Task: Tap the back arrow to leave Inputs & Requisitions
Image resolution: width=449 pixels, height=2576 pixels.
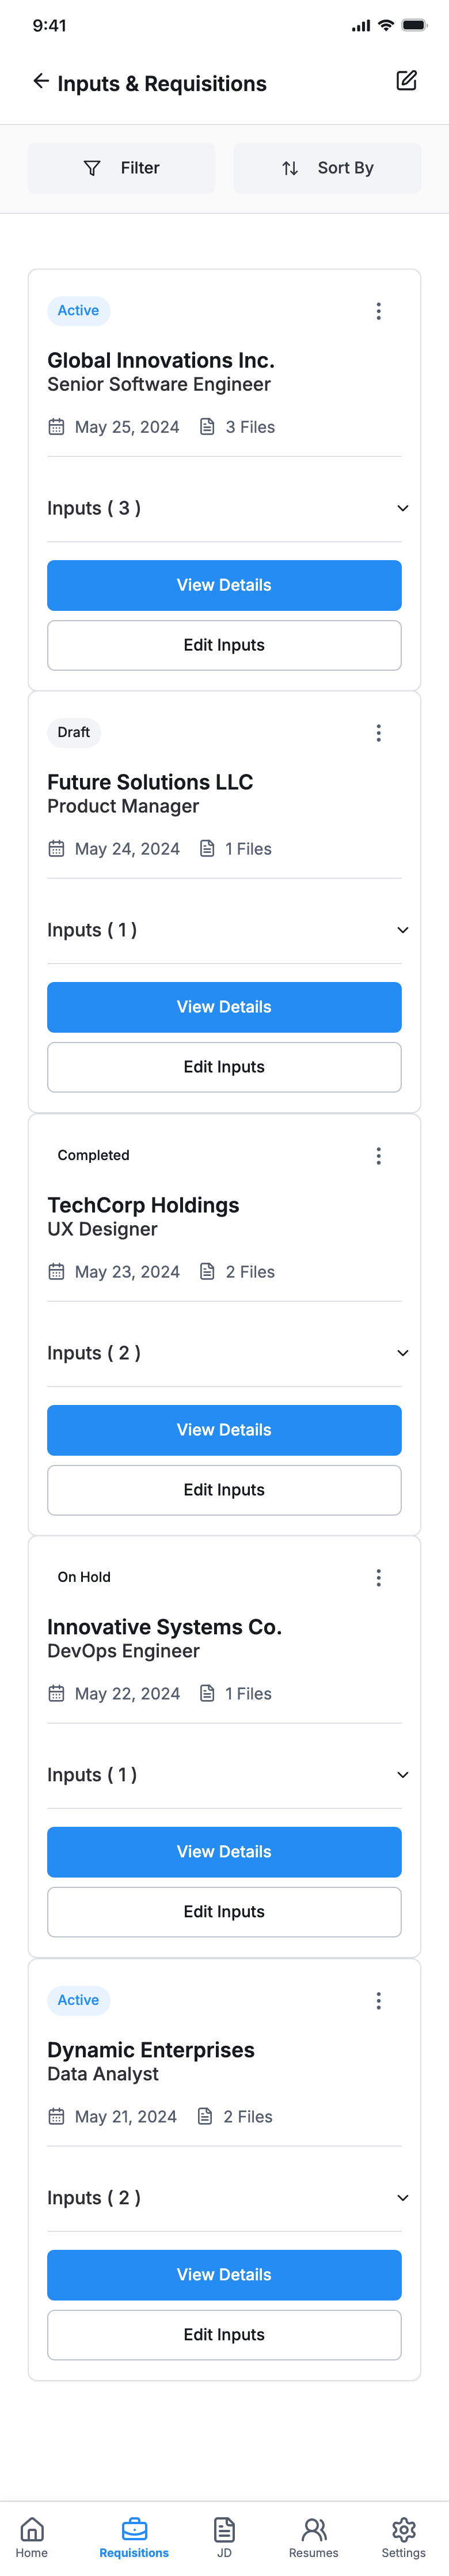Action: pos(40,82)
